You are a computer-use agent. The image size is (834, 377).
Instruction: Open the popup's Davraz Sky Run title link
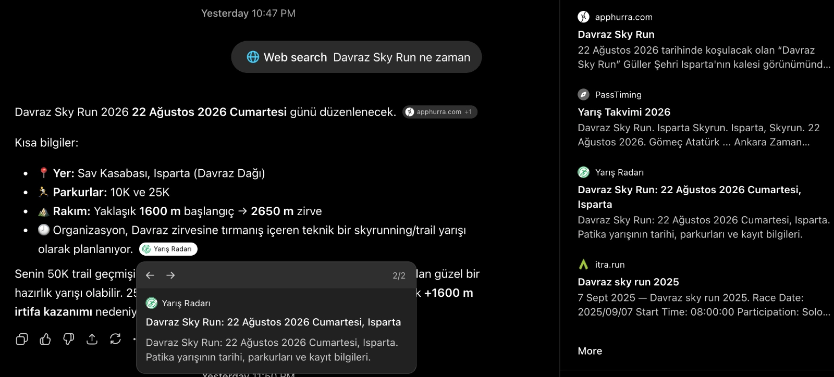(x=274, y=322)
